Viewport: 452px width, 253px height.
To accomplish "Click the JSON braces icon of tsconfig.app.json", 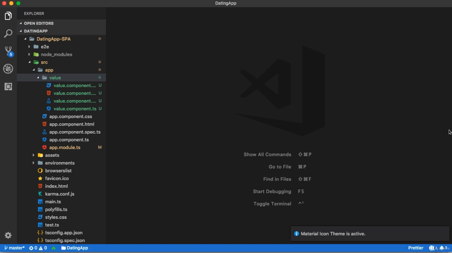I will coord(40,233).
